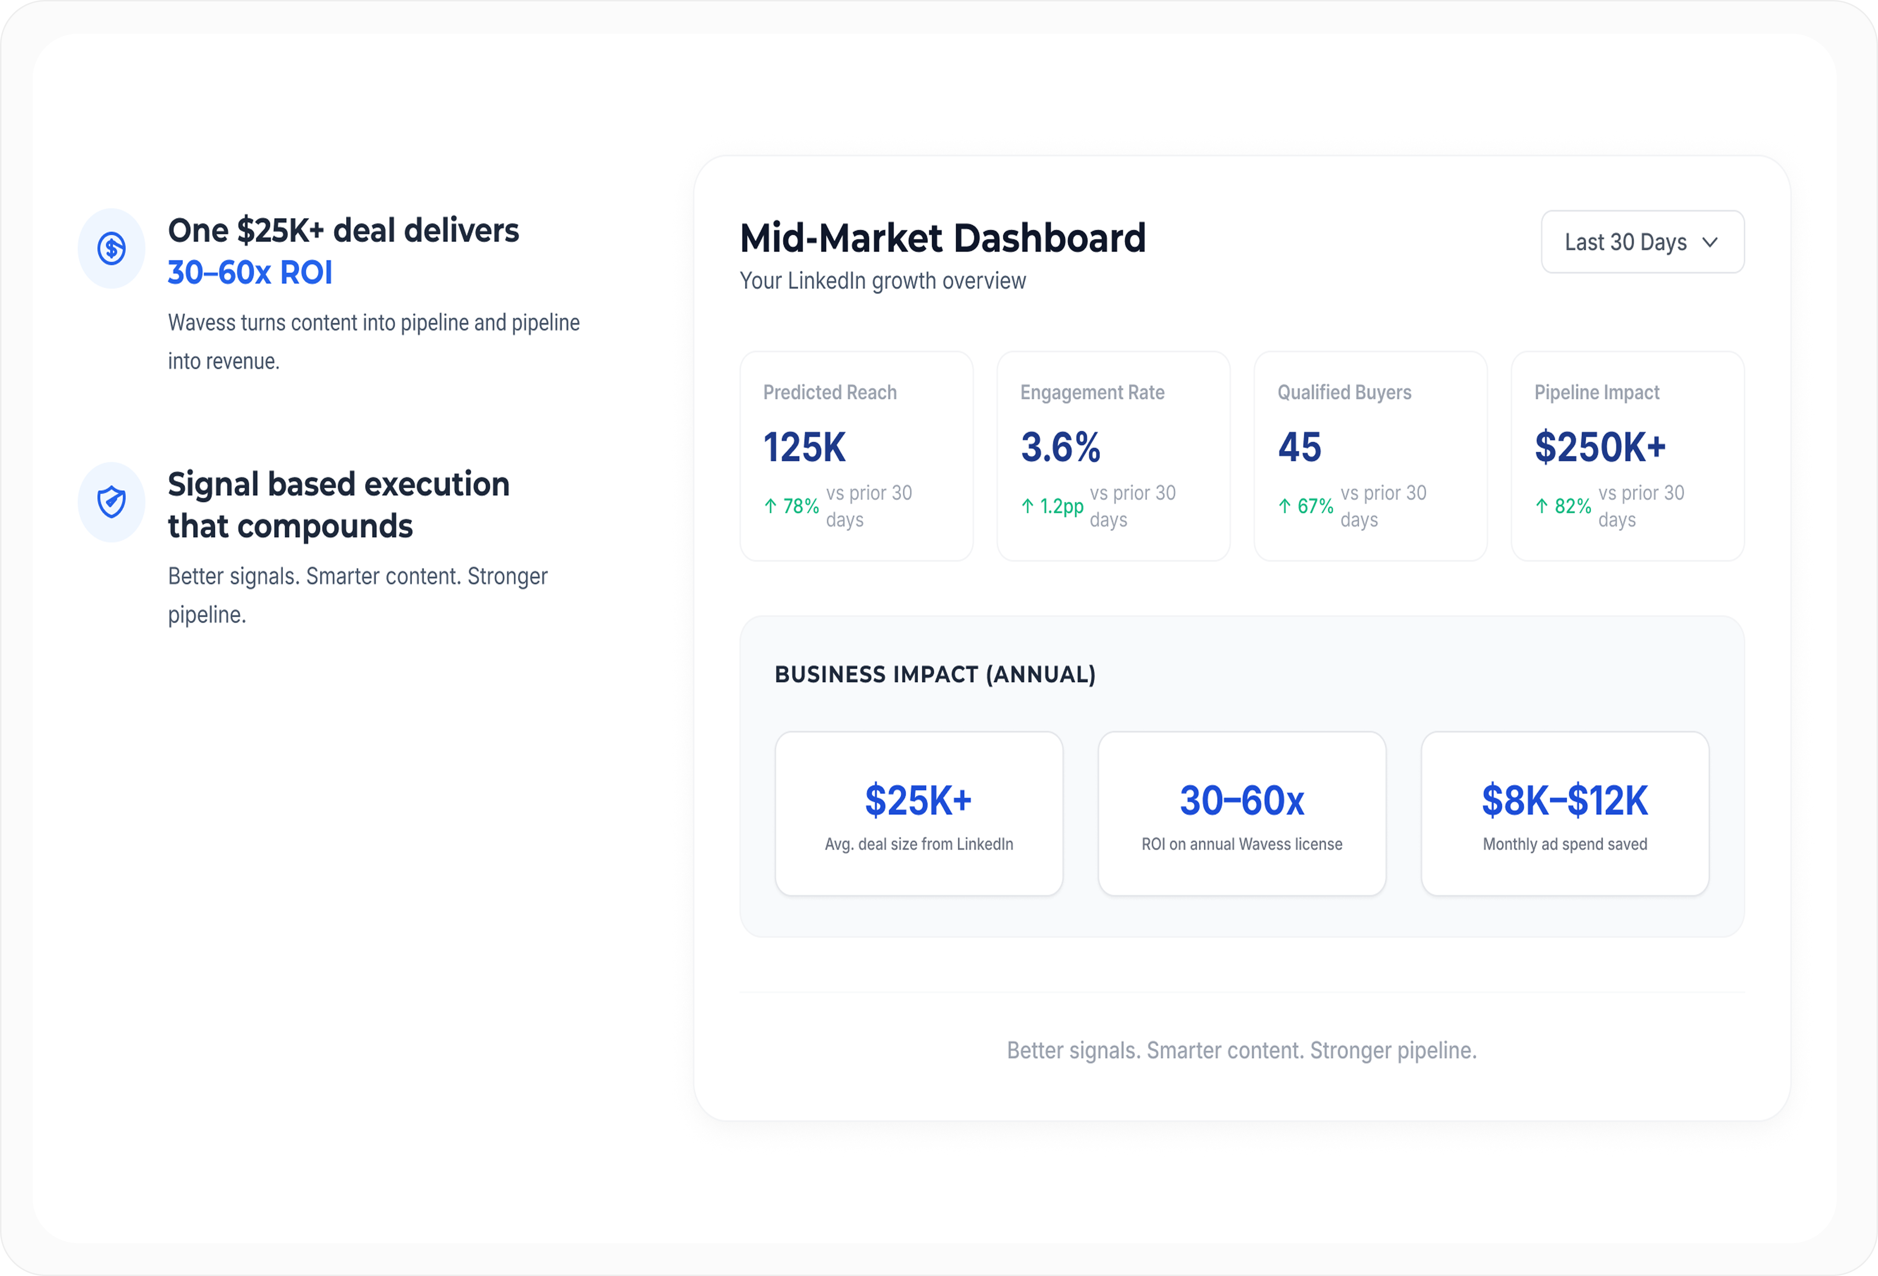Viewport: 1878px width, 1276px height.
Task: Open the Engagement Rate metric card
Action: click(x=1113, y=456)
